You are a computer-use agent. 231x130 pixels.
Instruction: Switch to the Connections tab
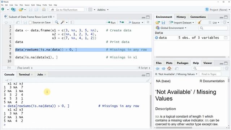click(x=198, y=17)
